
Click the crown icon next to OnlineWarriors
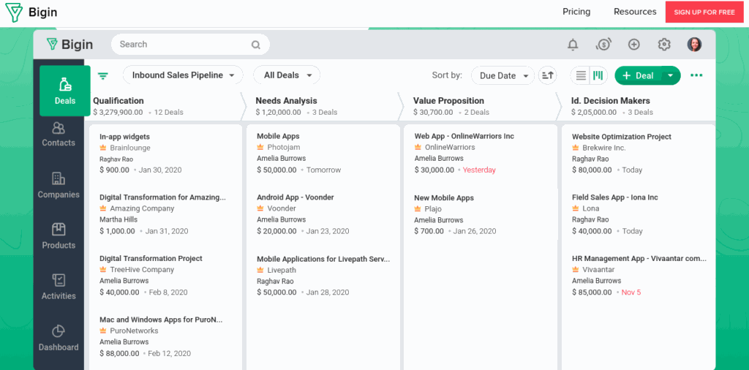(418, 147)
